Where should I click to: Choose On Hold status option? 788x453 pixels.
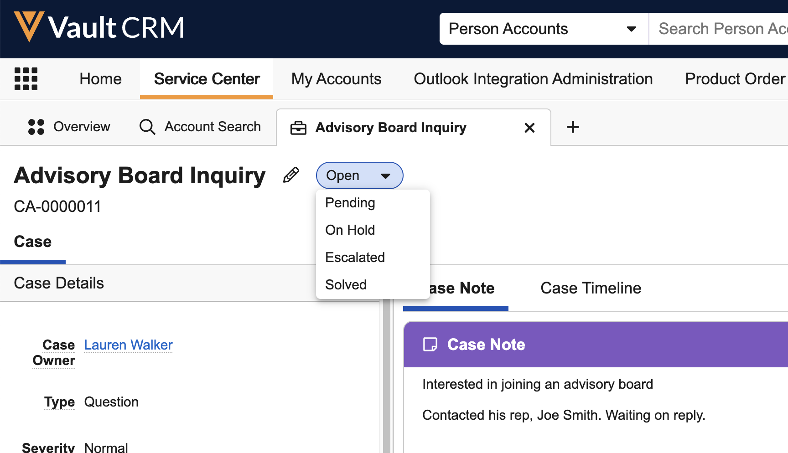coord(350,230)
